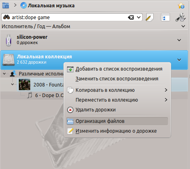Choose Добавить в список воспроизведения
Viewport: 190px width, 169px height.
click(117, 69)
